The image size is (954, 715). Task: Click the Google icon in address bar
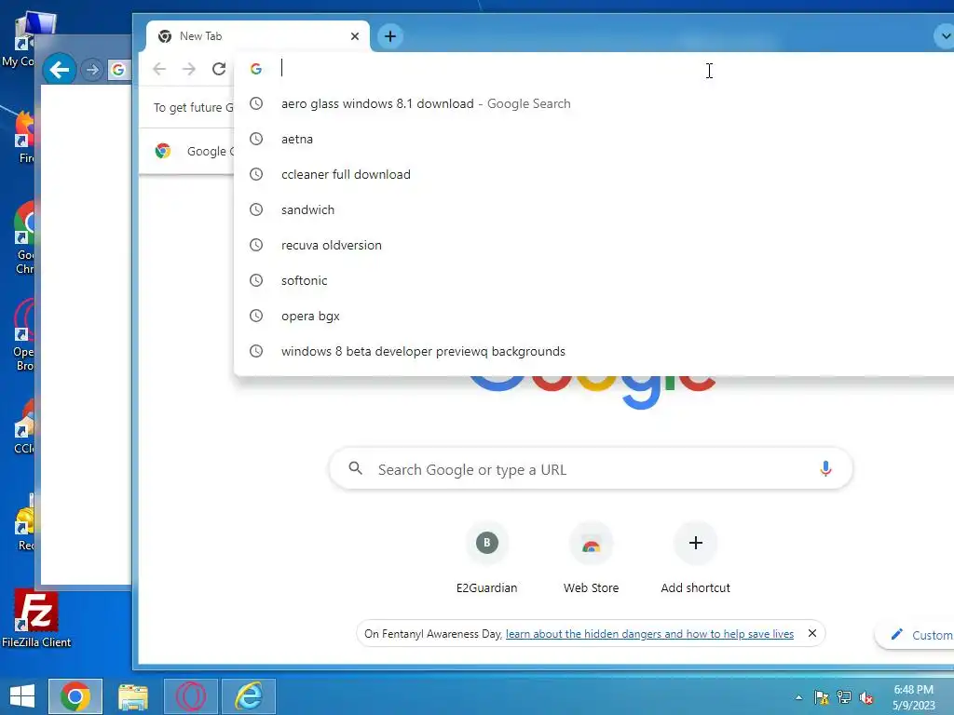pos(256,69)
